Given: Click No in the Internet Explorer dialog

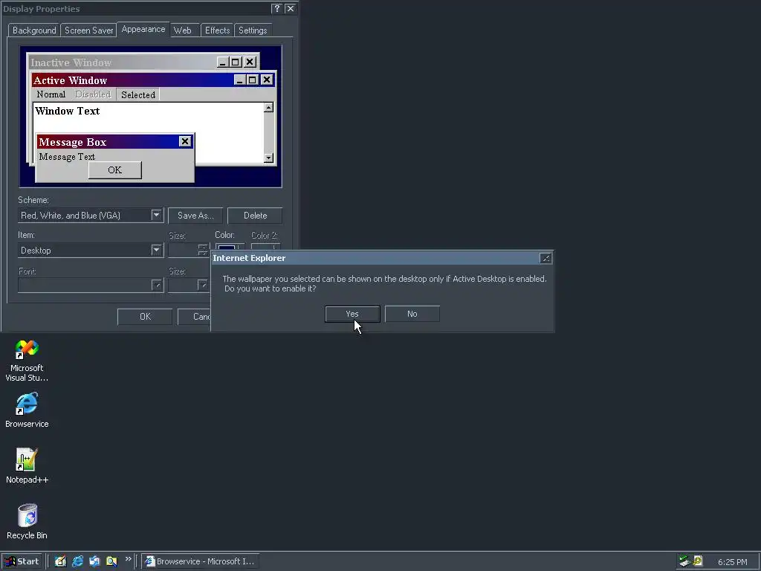Looking at the screenshot, I should (x=412, y=314).
